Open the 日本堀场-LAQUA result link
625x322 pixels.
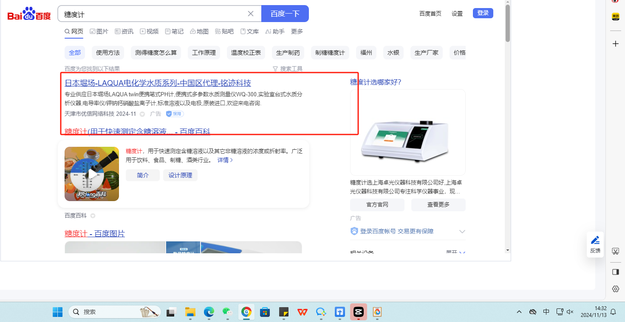click(x=158, y=83)
